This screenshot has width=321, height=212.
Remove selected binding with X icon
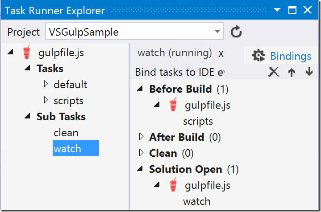pos(274,72)
